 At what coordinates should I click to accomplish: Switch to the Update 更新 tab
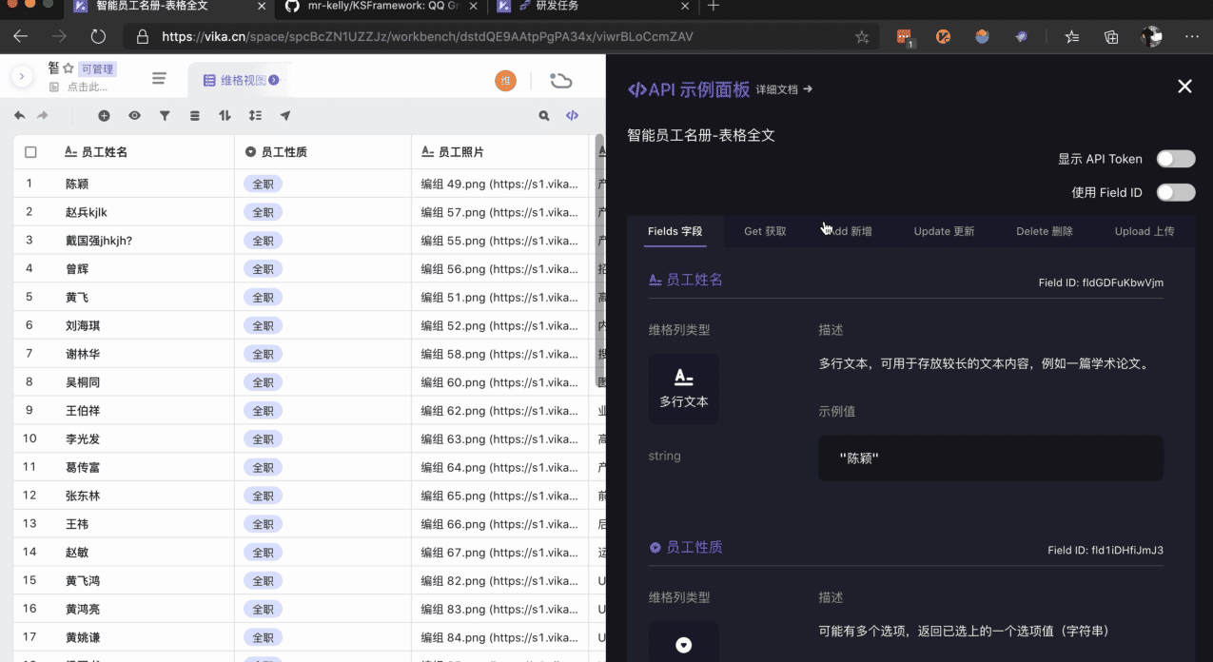944,231
